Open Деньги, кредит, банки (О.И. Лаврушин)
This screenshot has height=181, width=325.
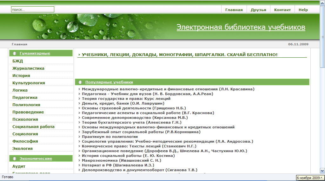(x=123, y=103)
